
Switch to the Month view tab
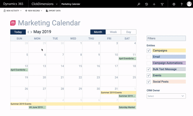(98, 32)
